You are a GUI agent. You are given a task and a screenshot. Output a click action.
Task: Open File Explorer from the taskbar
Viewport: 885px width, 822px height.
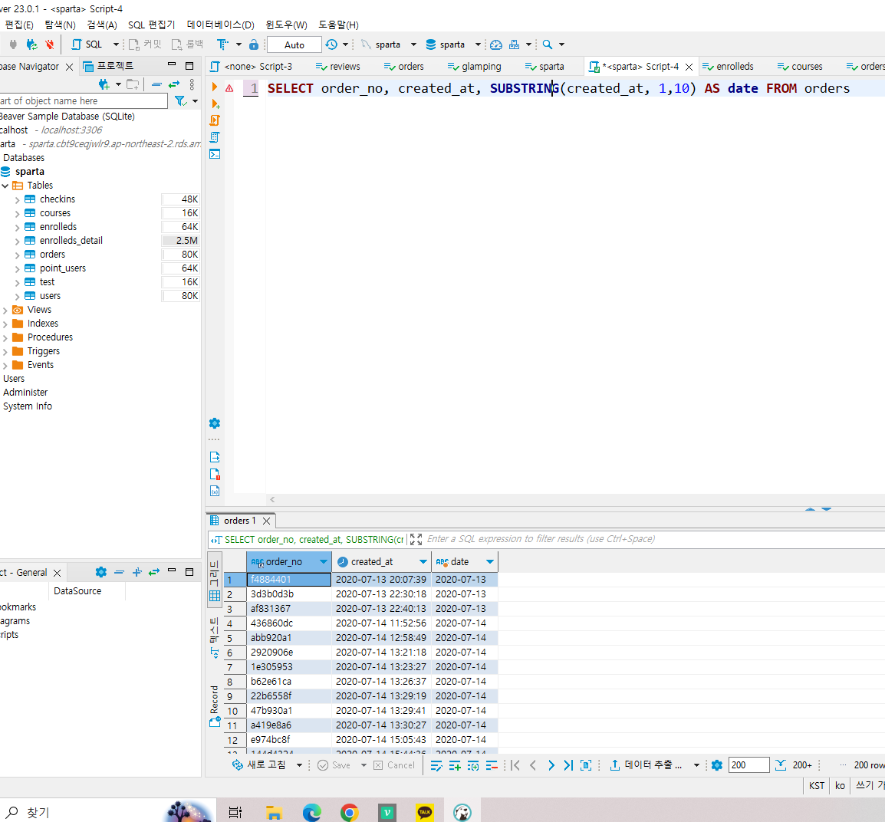(274, 812)
